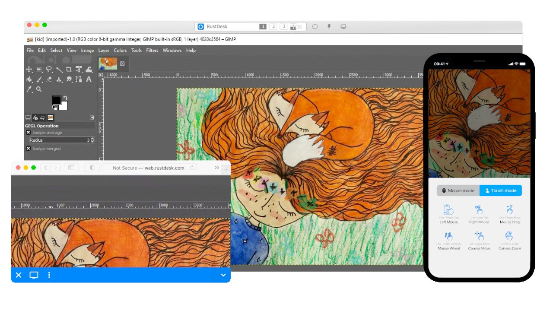Activate the Color Picker eyedropper tool
The height and width of the screenshot is (311, 553).
pyautogui.click(x=29, y=89)
